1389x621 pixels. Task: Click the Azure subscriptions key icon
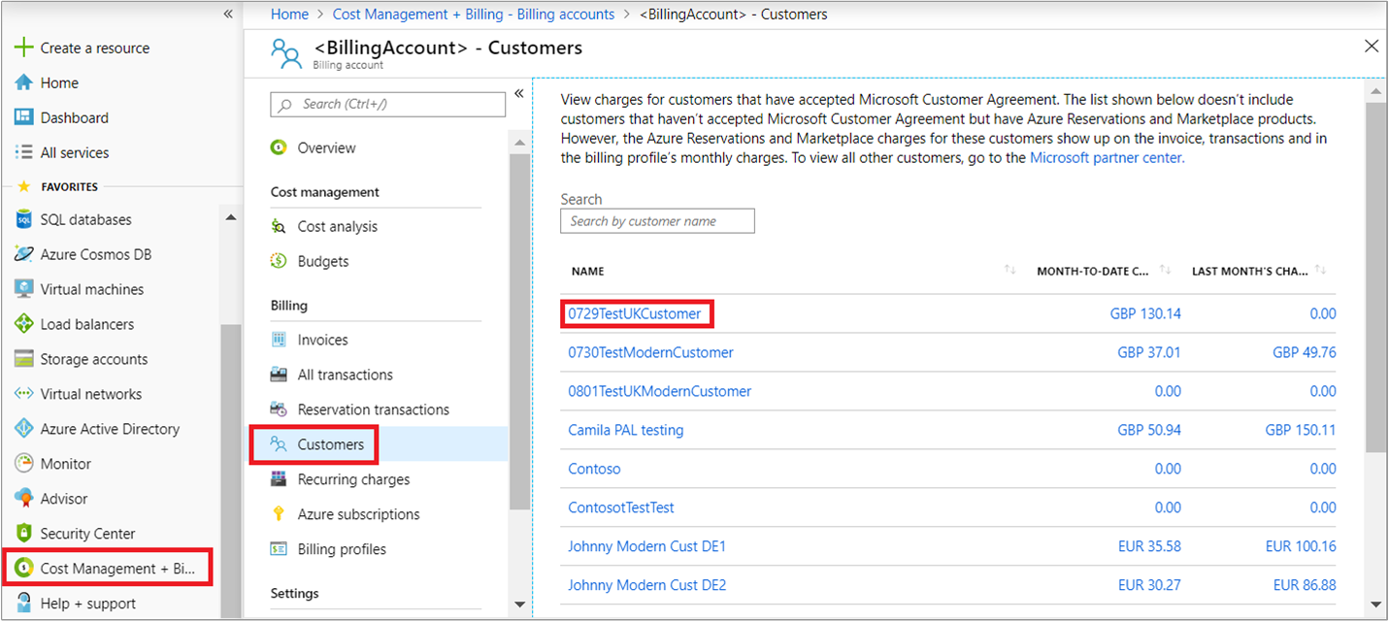tap(279, 514)
